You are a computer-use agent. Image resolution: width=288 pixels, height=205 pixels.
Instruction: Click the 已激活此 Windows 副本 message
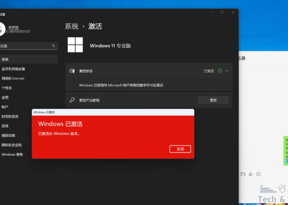pyautogui.click(x=59, y=134)
